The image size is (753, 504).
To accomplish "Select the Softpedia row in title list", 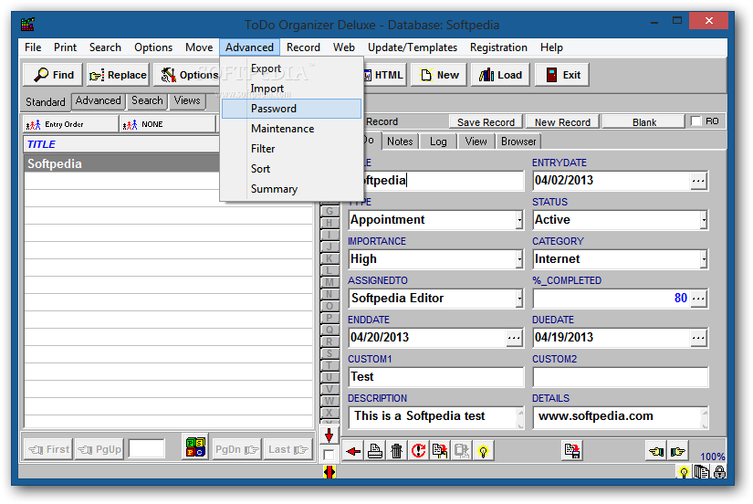I will pos(122,163).
